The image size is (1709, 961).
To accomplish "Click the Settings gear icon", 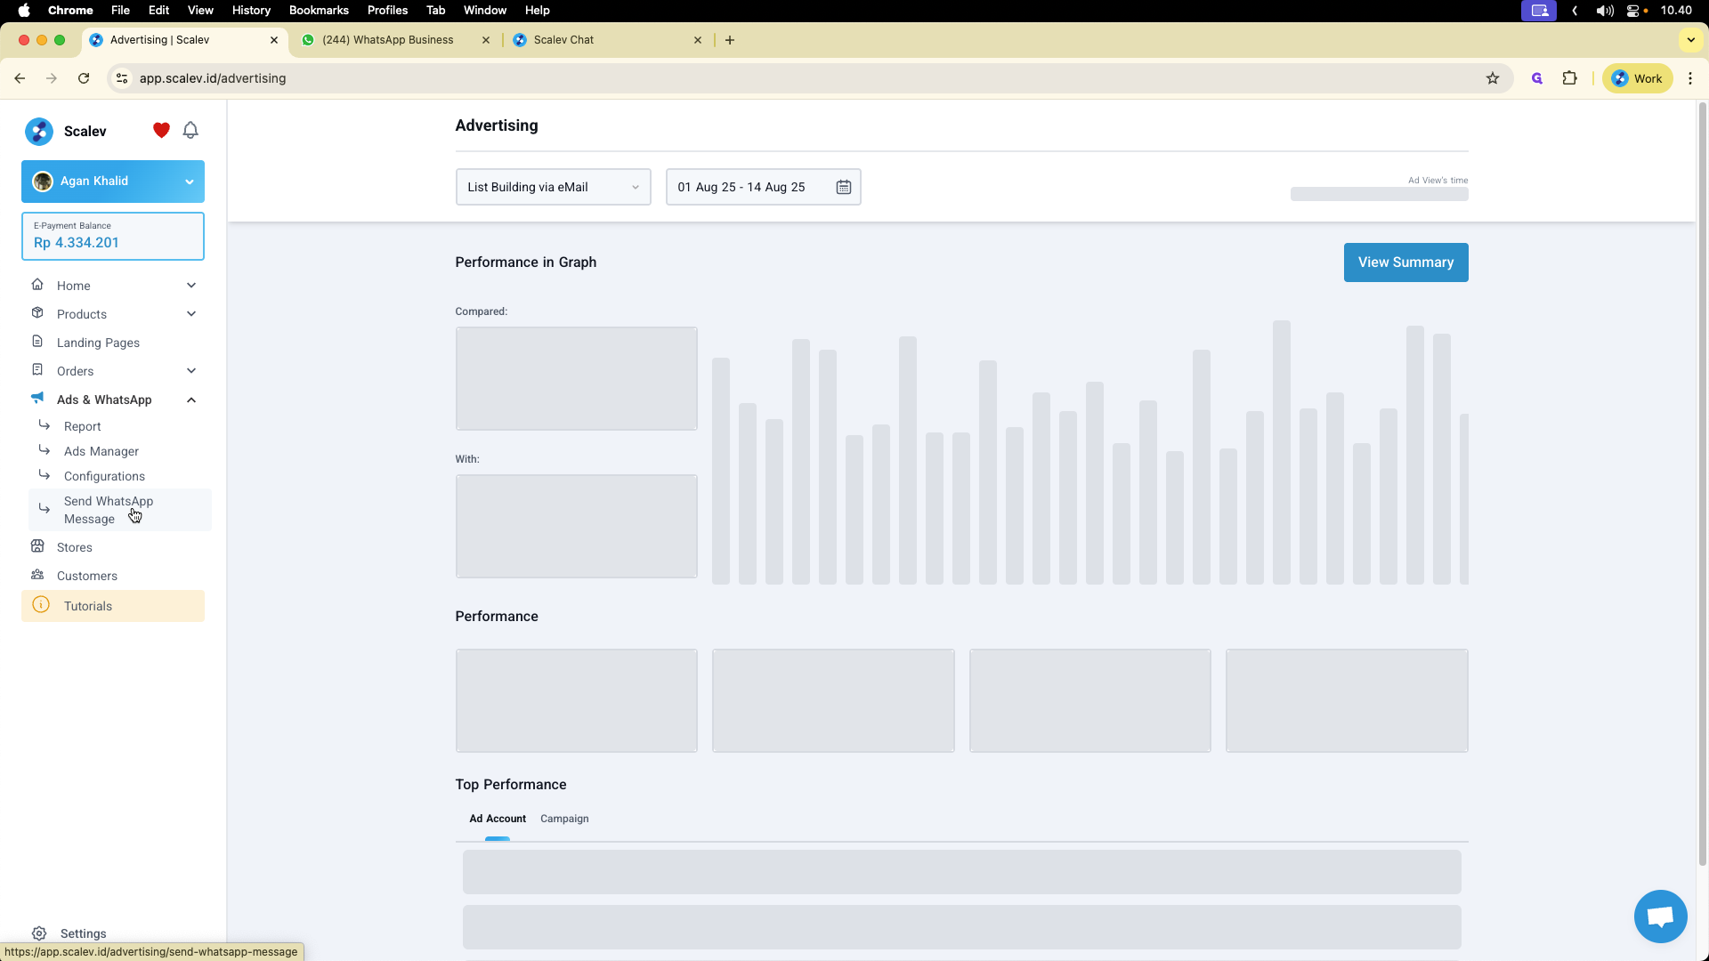I will (x=39, y=933).
